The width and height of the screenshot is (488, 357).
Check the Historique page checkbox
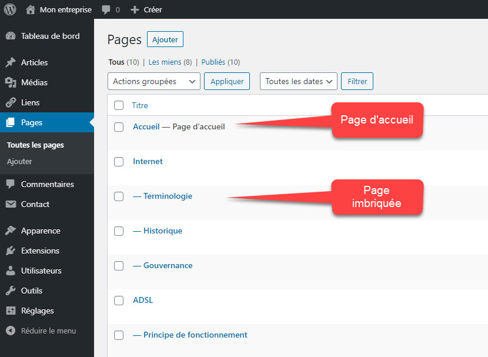point(119,231)
